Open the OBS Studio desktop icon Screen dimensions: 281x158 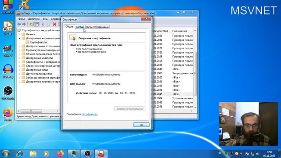[8, 93]
